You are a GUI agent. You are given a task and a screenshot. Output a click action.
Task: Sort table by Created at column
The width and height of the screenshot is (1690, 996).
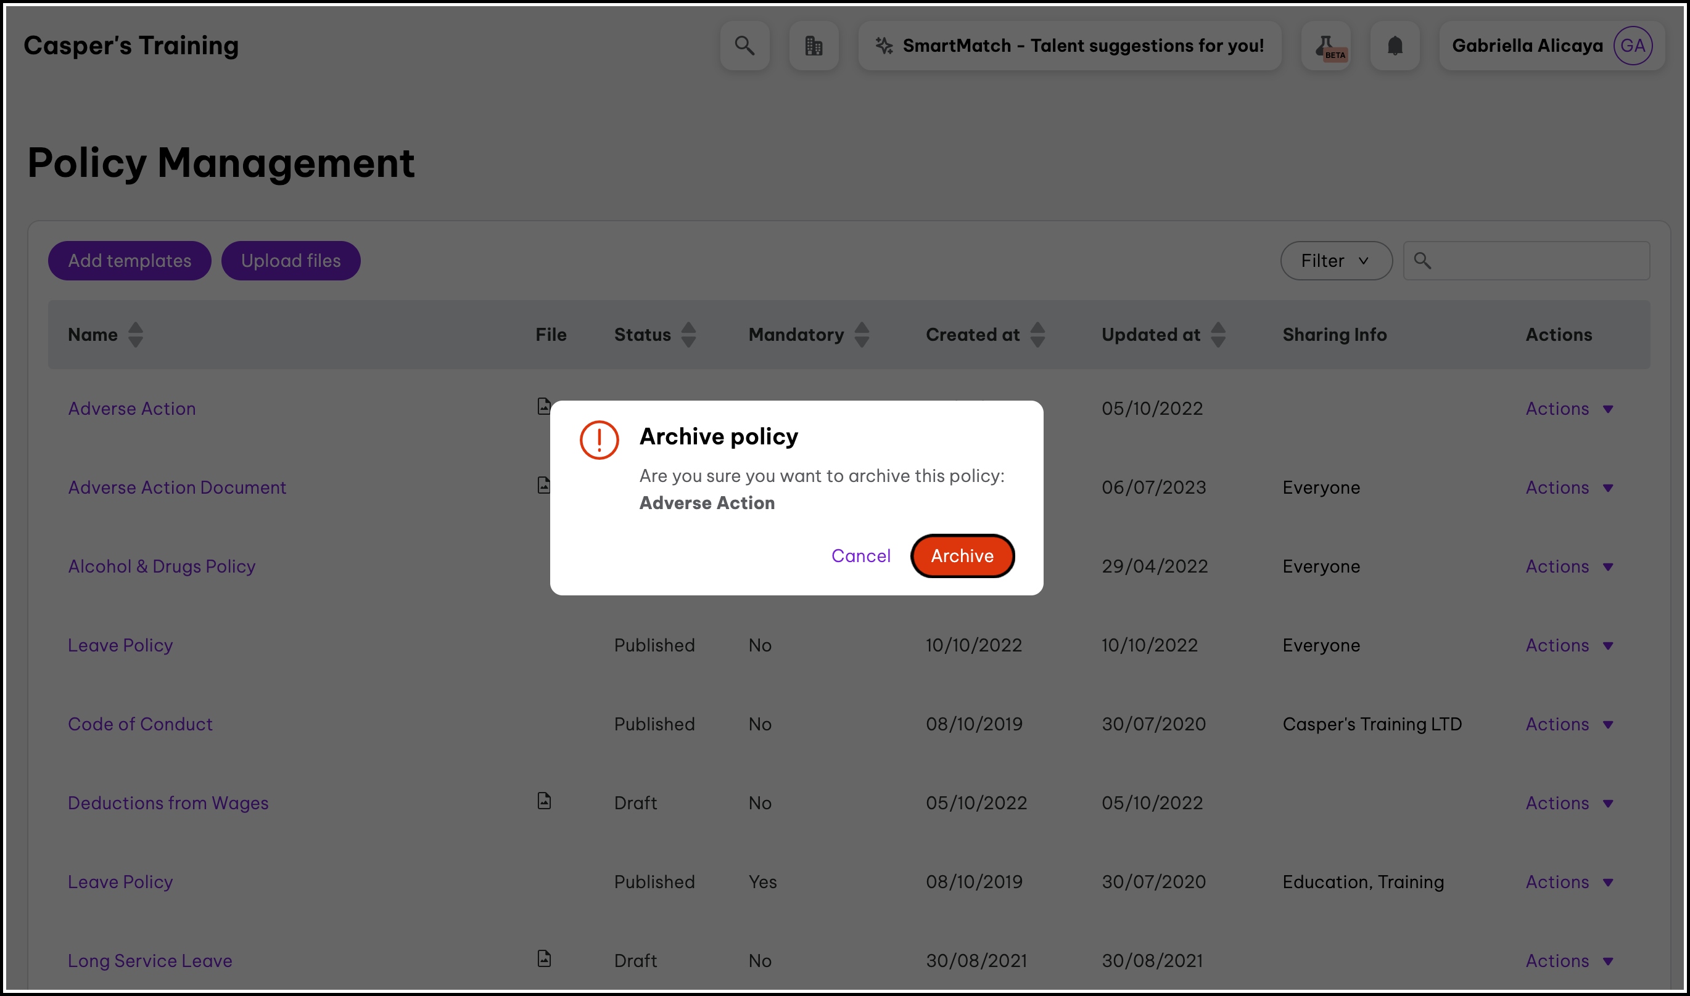[1037, 334]
